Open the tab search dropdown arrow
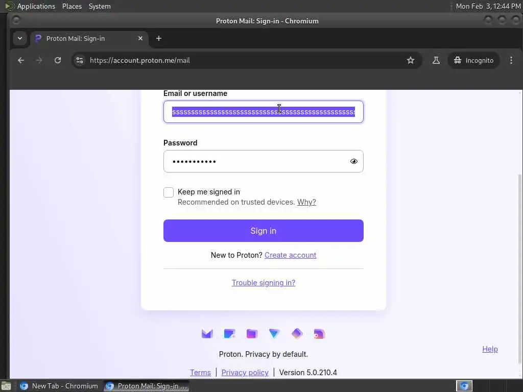Image resolution: width=523 pixels, height=392 pixels. pyautogui.click(x=20, y=38)
